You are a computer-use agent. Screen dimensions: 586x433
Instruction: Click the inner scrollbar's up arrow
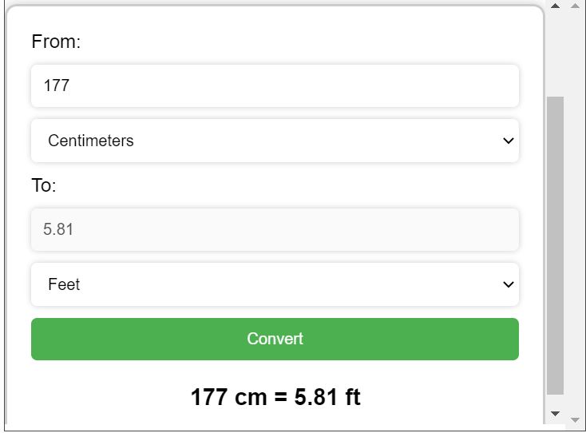[x=556, y=6]
